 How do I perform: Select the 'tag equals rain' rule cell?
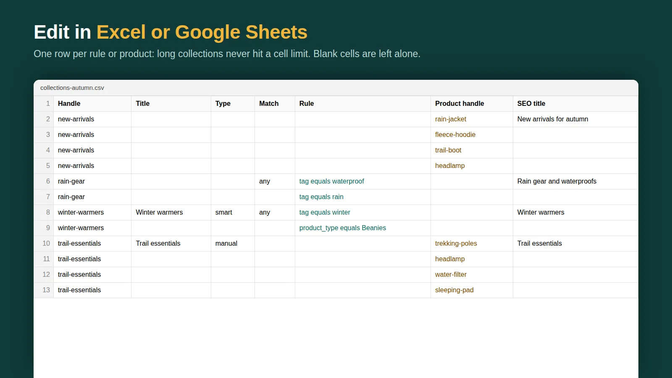[363, 197]
